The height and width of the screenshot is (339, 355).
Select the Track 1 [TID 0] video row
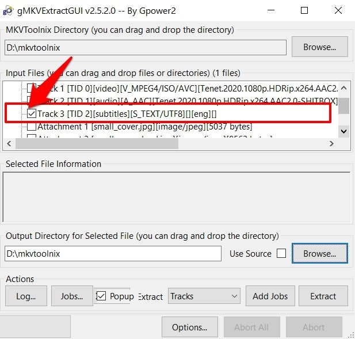[188, 88]
